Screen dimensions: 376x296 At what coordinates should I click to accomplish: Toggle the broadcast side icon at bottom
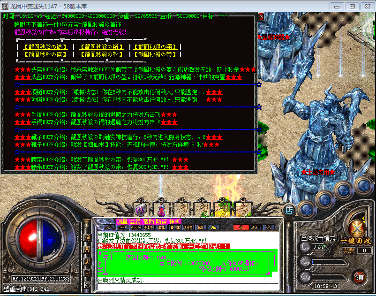coord(87,285)
